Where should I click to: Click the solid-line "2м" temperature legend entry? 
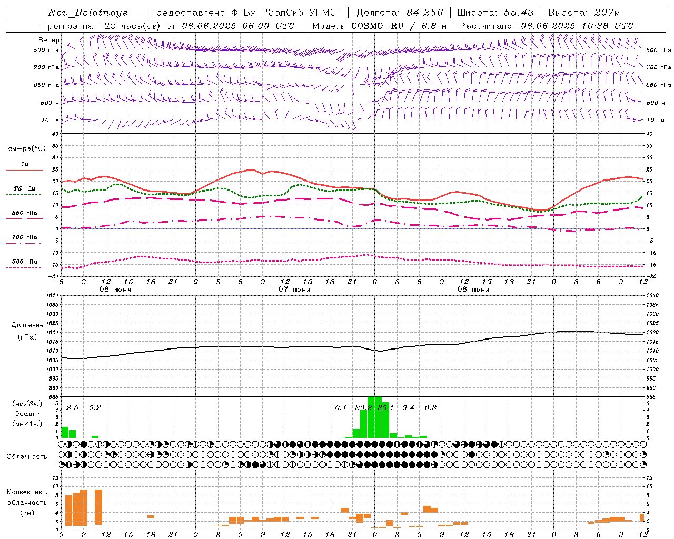24,165
